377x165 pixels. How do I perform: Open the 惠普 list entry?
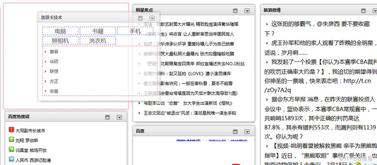(x=54, y=52)
